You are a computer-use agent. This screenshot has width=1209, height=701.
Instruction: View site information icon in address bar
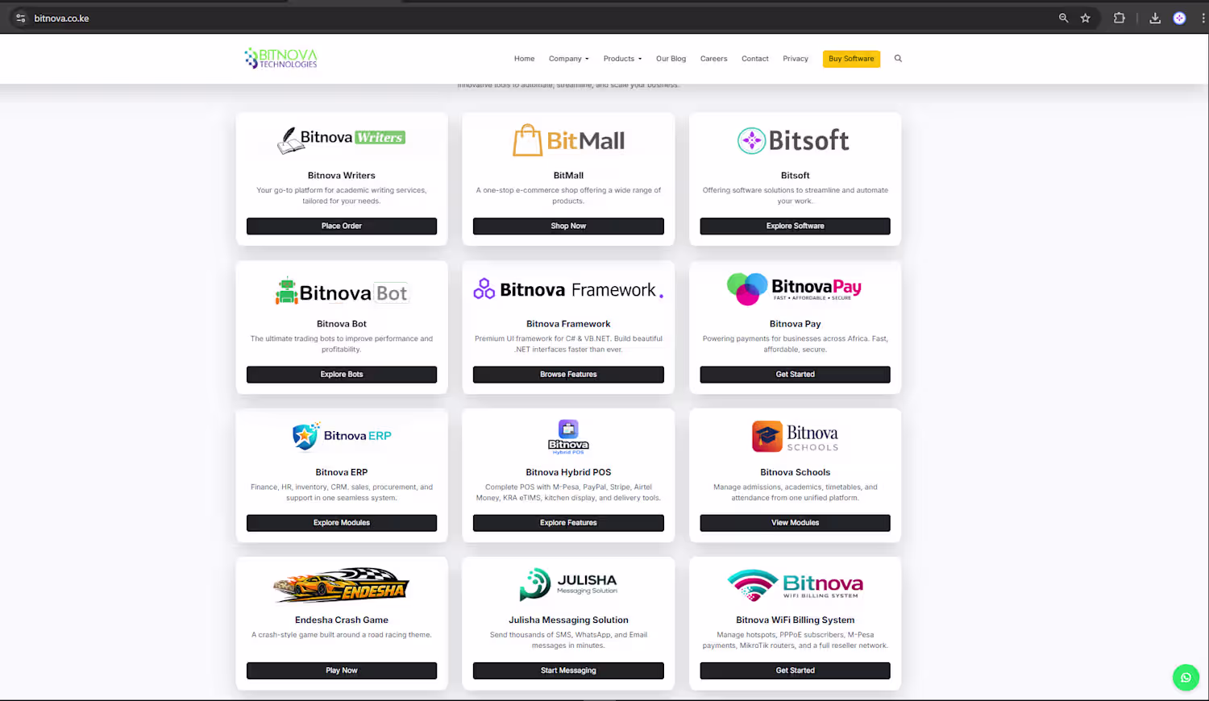pos(21,18)
